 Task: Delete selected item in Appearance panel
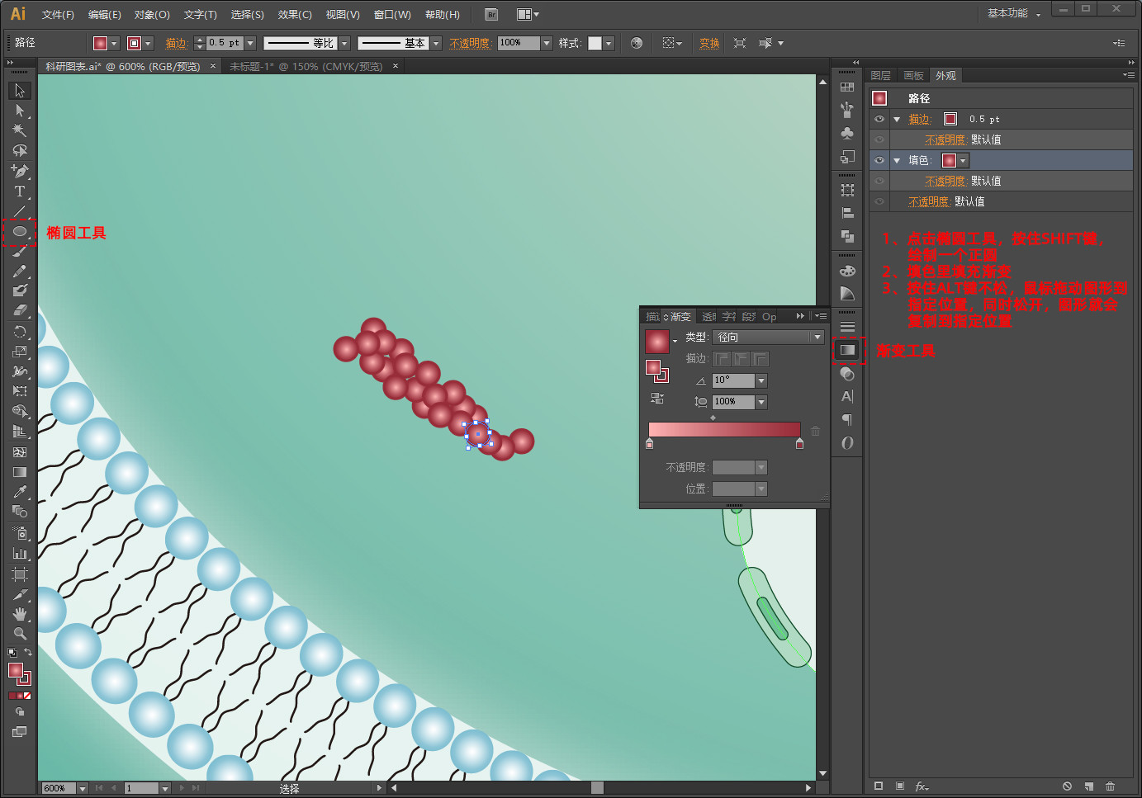(x=1110, y=786)
